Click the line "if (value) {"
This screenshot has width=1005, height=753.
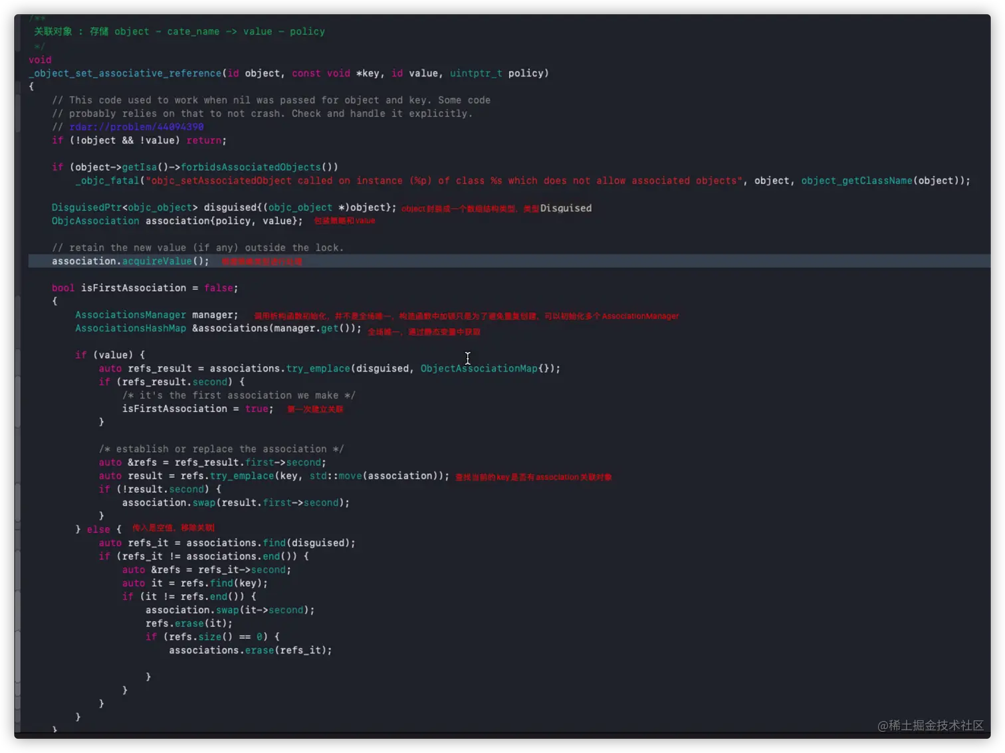pos(110,355)
